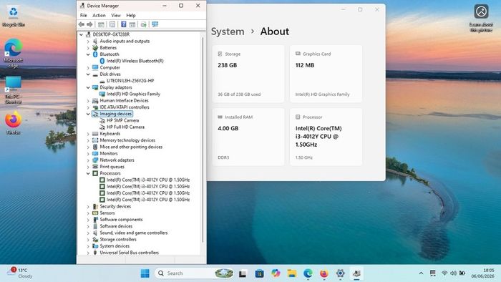This screenshot has height=282, width=501.
Task: Select the LITEON L8H-256V2G-HP disk drive
Action: pyautogui.click(x=130, y=81)
